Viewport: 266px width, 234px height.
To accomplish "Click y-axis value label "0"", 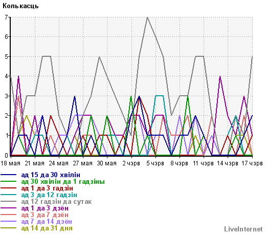I will [7, 156].
